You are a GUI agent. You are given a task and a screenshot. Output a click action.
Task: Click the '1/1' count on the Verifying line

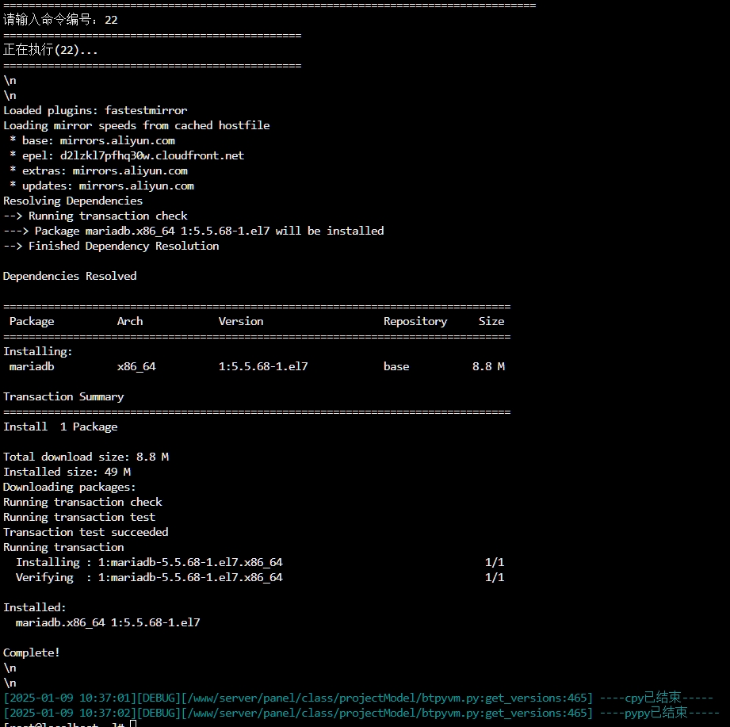[x=495, y=577]
